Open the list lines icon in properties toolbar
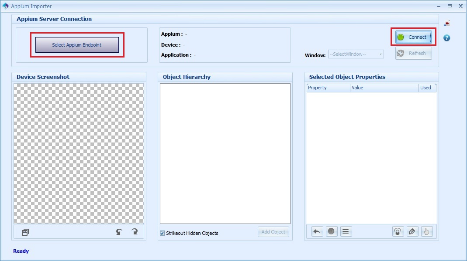The height and width of the screenshot is (261, 467). tap(346, 231)
